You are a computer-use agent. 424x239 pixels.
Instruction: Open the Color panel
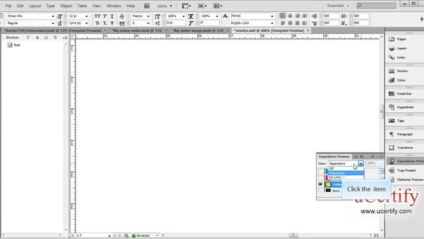tap(397, 80)
